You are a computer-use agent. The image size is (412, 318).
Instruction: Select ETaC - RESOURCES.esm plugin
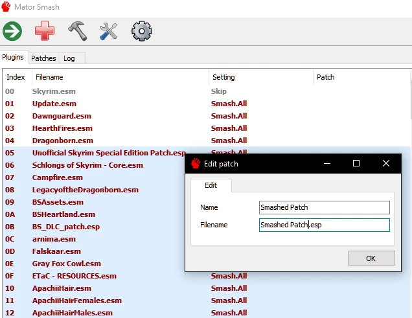[74, 277]
